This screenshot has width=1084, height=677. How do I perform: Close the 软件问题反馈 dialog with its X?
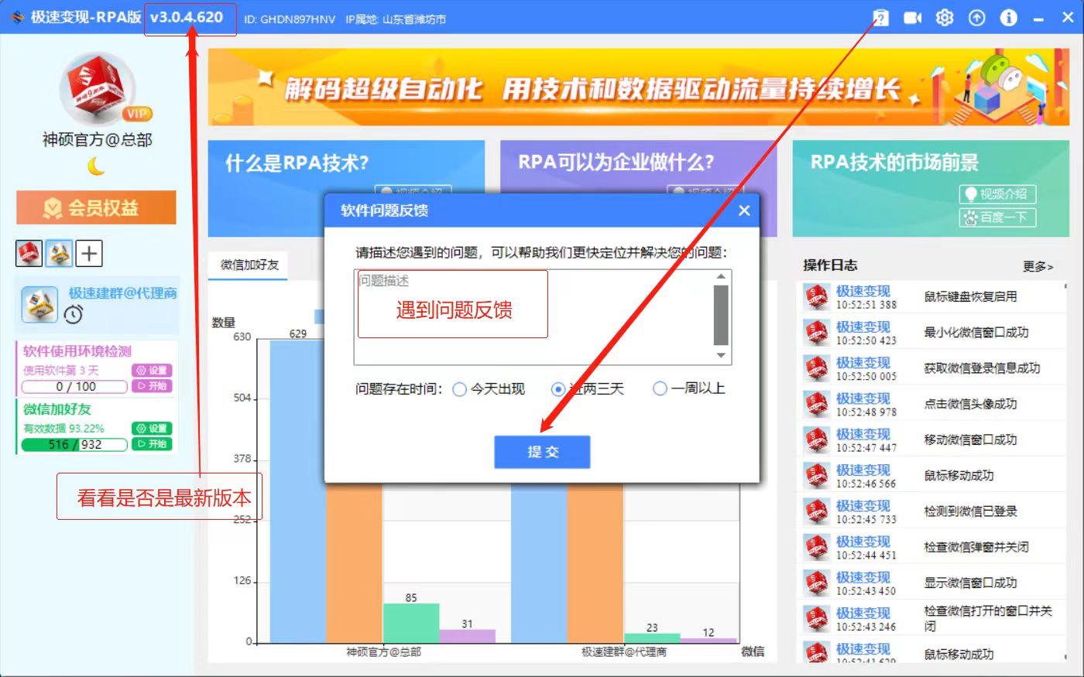tap(744, 210)
